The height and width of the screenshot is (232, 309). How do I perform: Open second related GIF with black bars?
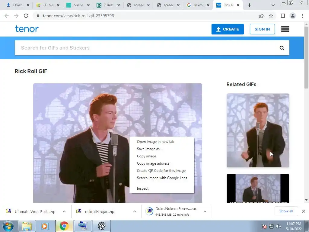coord(258,188)
